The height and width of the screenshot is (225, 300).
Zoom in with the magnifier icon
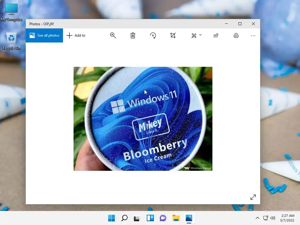[113, 35]
